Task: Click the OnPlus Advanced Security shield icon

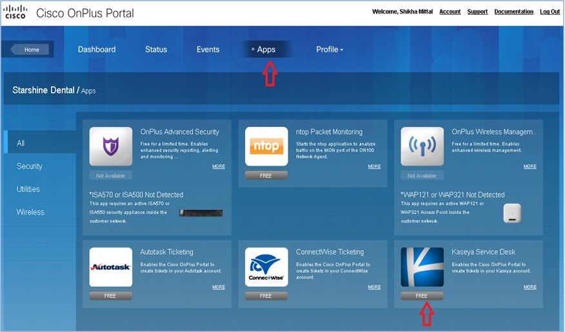Action: tap(111, 146)
